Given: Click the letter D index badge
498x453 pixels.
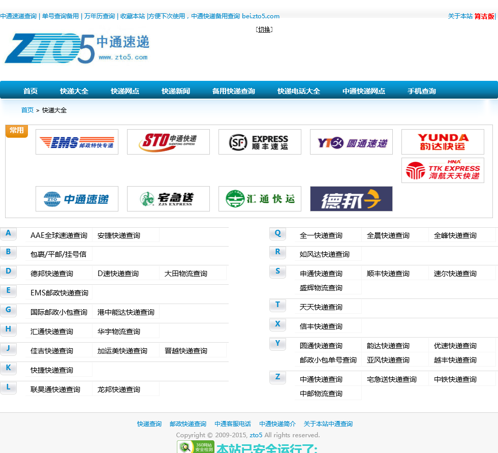Looking at the screenshot, I should pos(8,271).
